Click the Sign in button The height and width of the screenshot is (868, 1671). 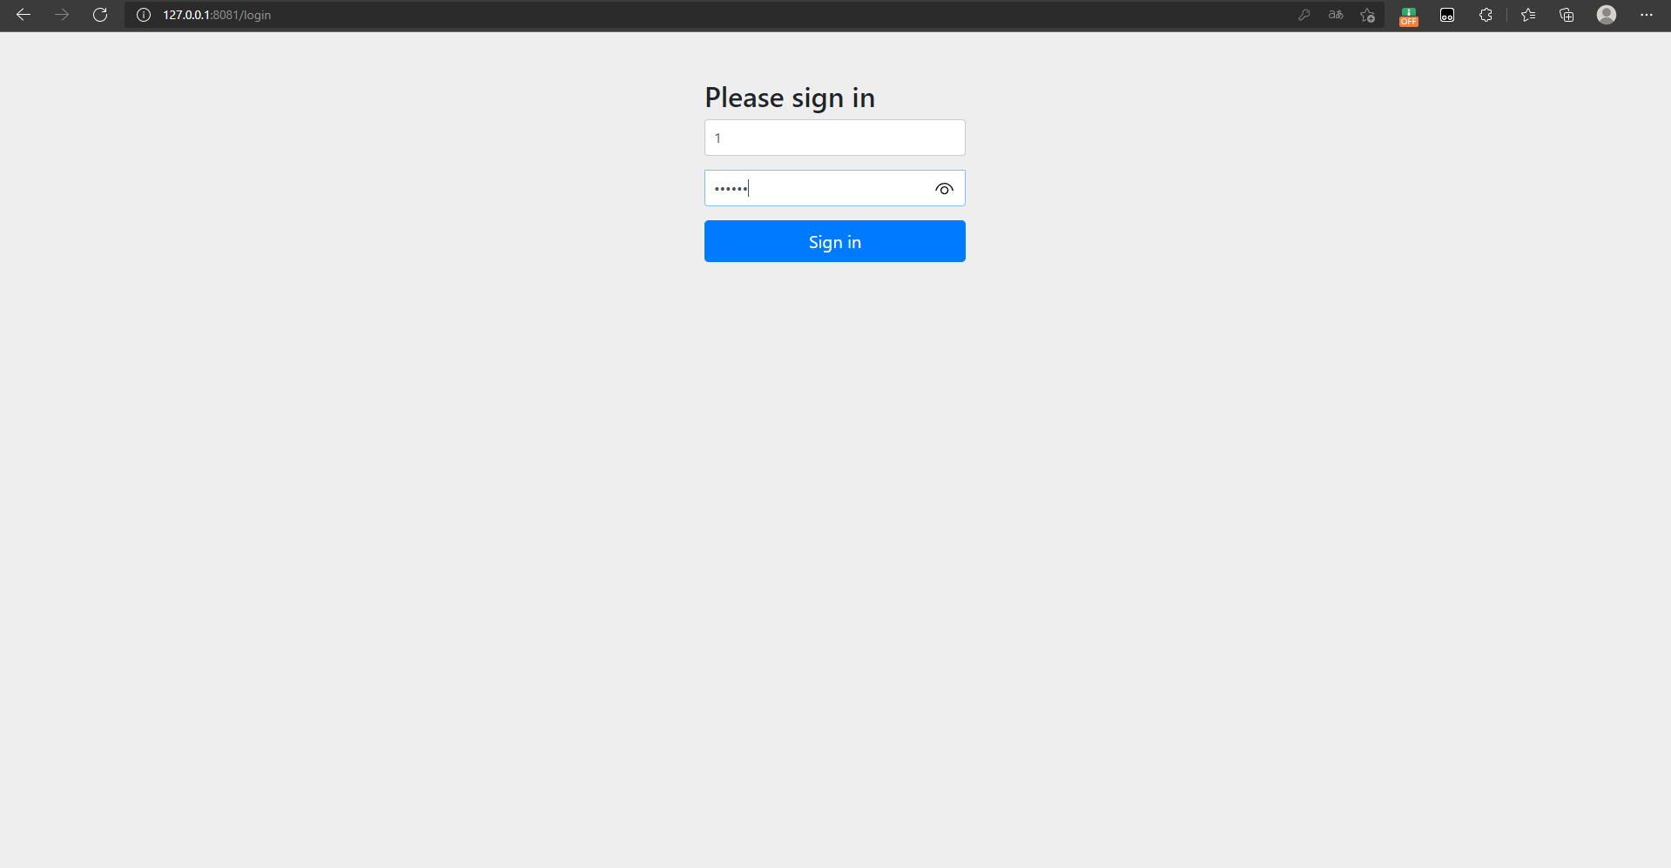(x=835, y=241)
